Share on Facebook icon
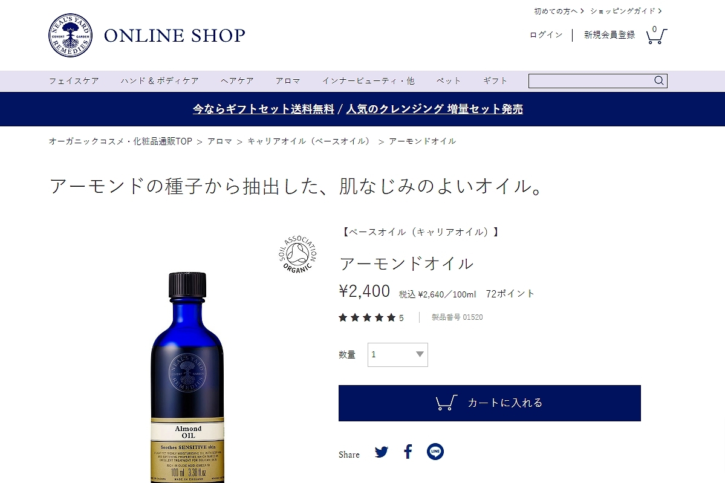The width and height of the screenshot is (725, 483). [408, 452]
